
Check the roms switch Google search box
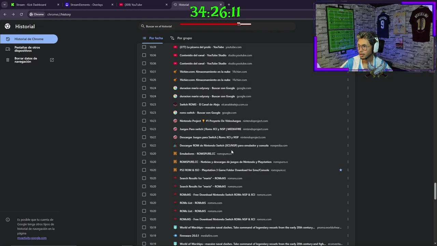(144, 113)
